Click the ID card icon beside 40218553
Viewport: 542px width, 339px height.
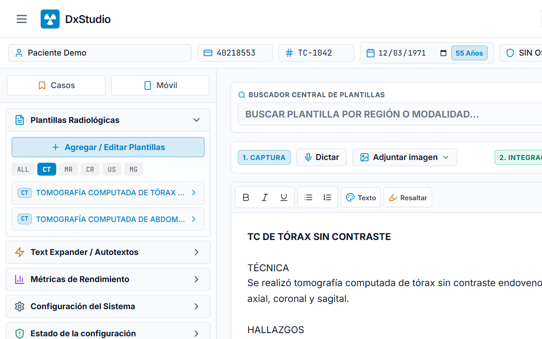208,53
